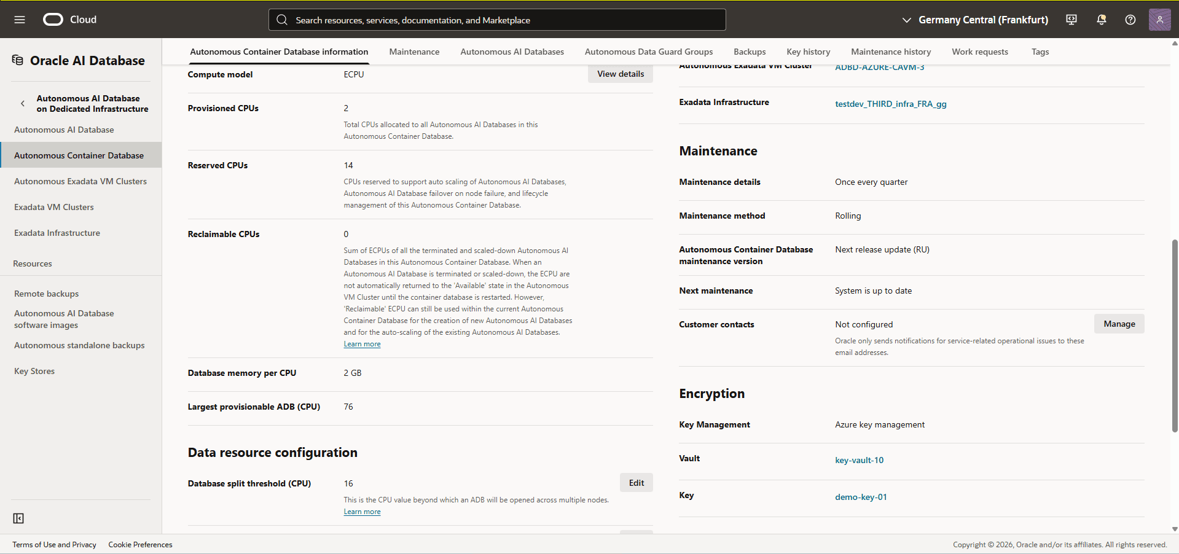This screenshot has width=1179, height=554.
Task: Switch to the Autonomous AI Databases tab
Action: click(x=512, y=52)
